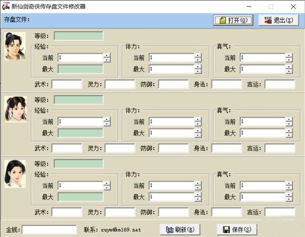
Task: Increase second character's max 体力 with up arrow
Action: tap(198, 131)
